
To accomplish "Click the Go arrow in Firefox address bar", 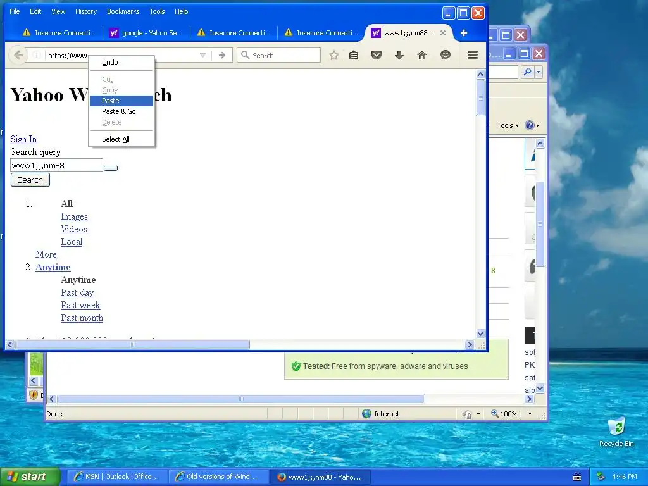I will 222,55.
